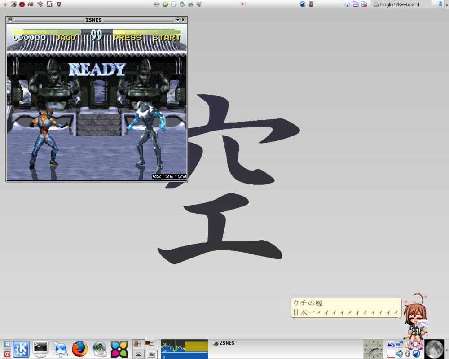Click the lock screen button
This screenshot has width=449, height=359.
[x=7, y=344]
